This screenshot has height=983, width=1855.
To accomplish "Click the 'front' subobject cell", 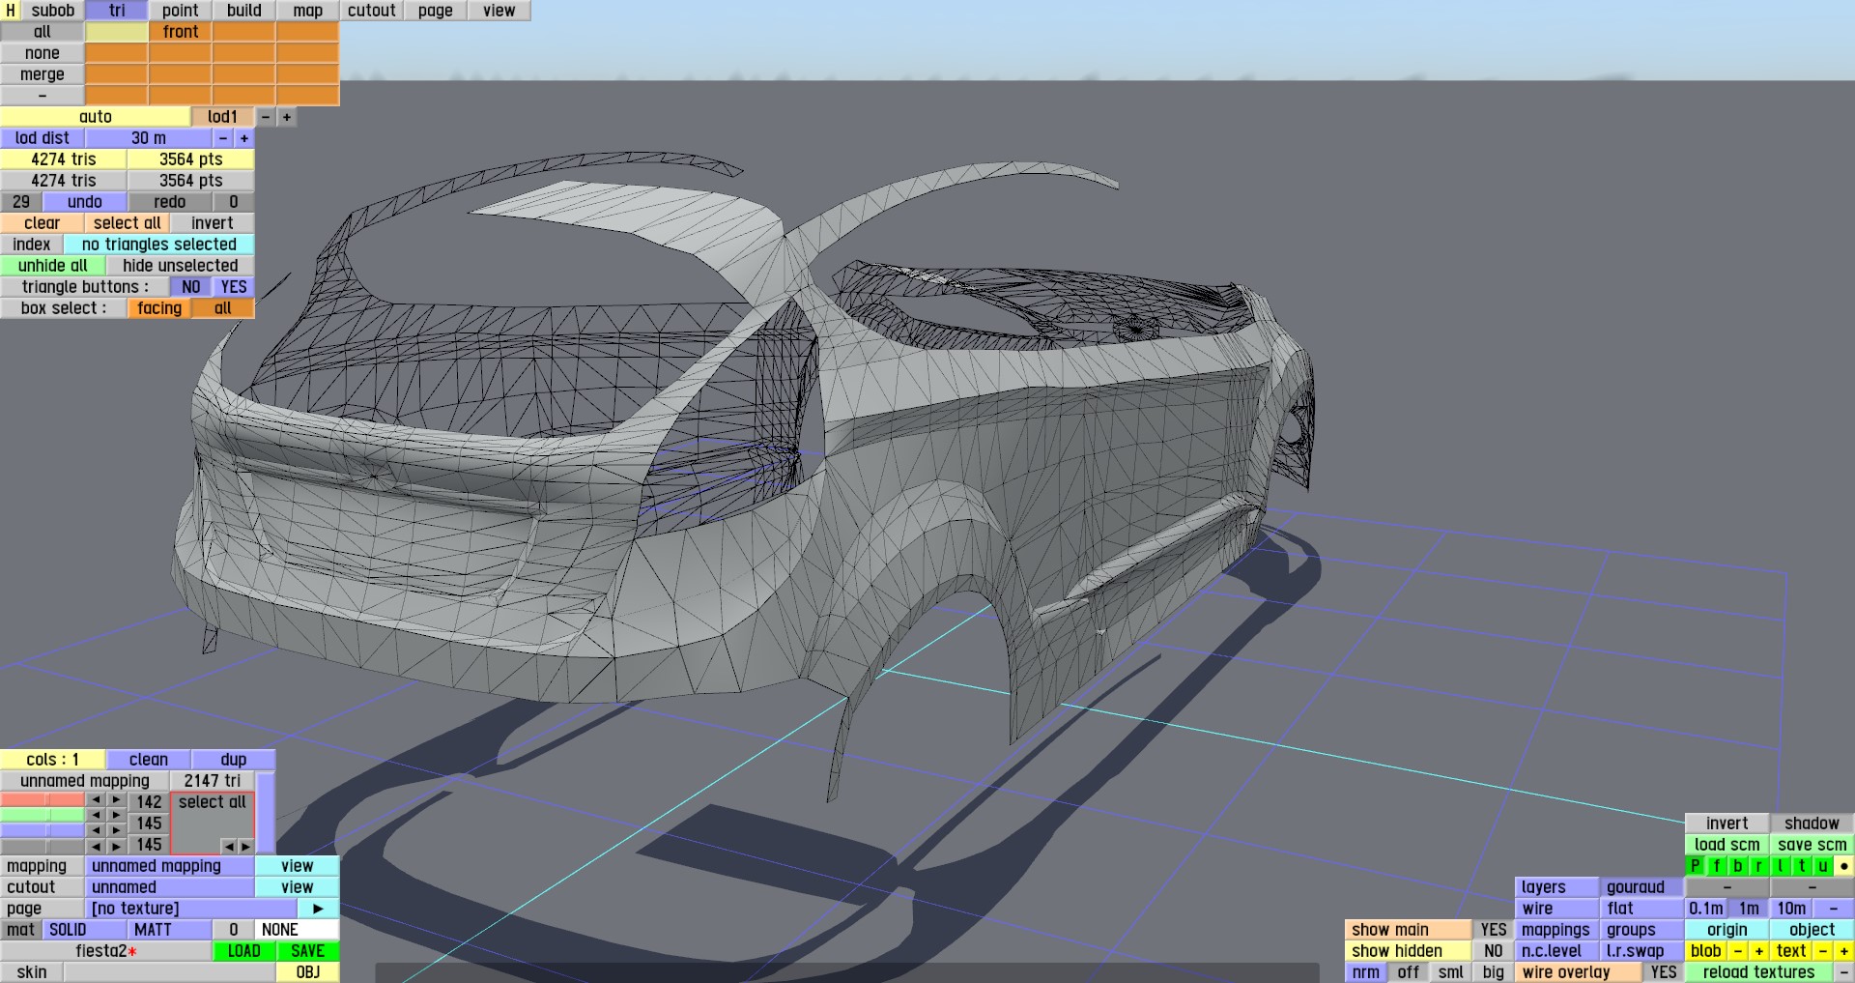I will [x=181, y=32].
